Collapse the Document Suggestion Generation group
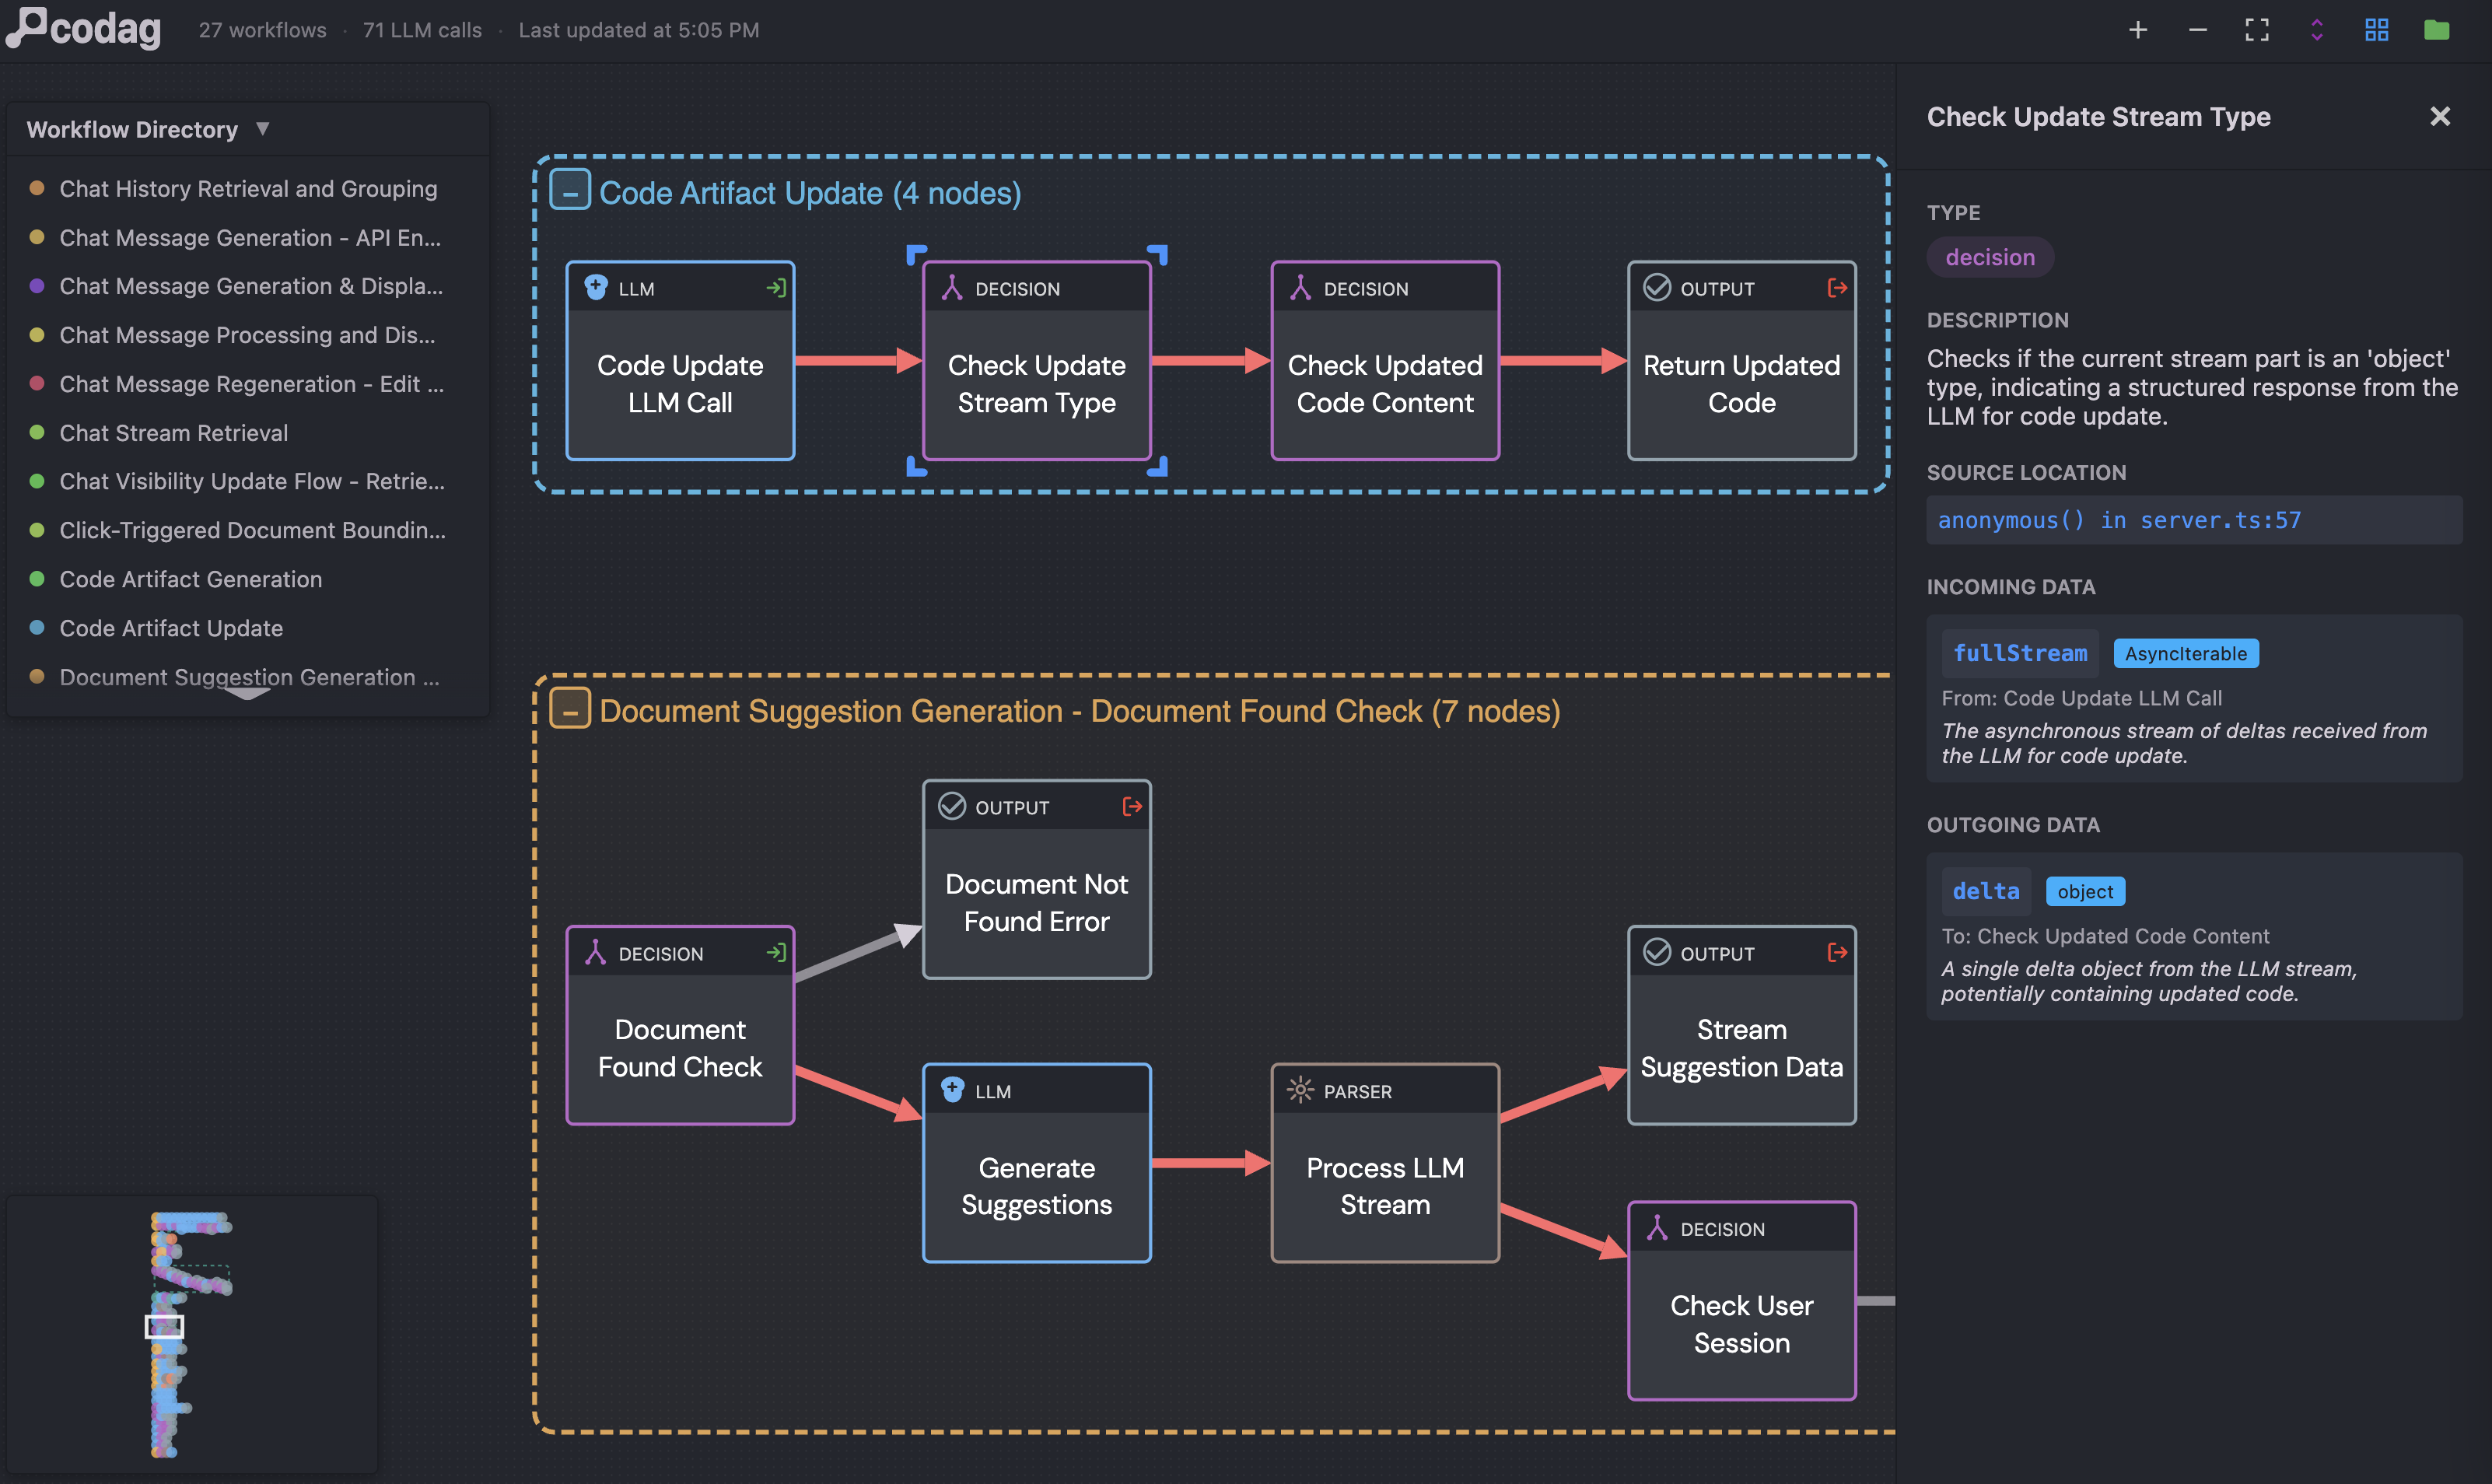The width and height of the screenshot is (2492, 1484). click(570, 709)
